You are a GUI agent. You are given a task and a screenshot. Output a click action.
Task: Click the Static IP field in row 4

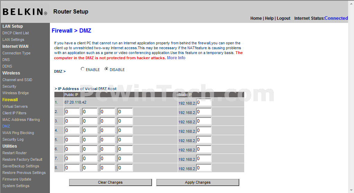[x=204, y=131]
